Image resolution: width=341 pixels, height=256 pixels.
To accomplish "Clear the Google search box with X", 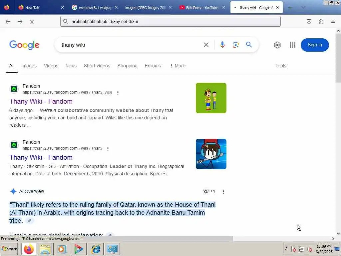I will click(206, 45).
